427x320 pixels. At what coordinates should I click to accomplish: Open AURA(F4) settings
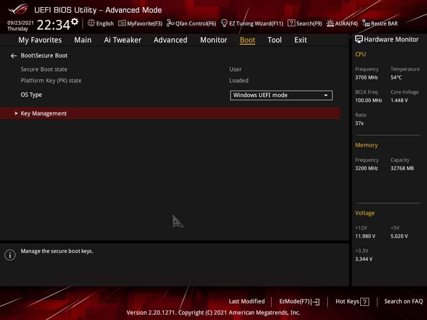pos(342,23)
